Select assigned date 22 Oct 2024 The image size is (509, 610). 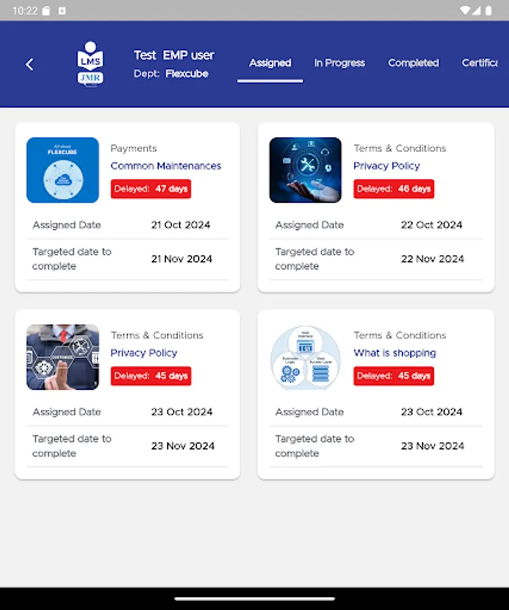432,225
